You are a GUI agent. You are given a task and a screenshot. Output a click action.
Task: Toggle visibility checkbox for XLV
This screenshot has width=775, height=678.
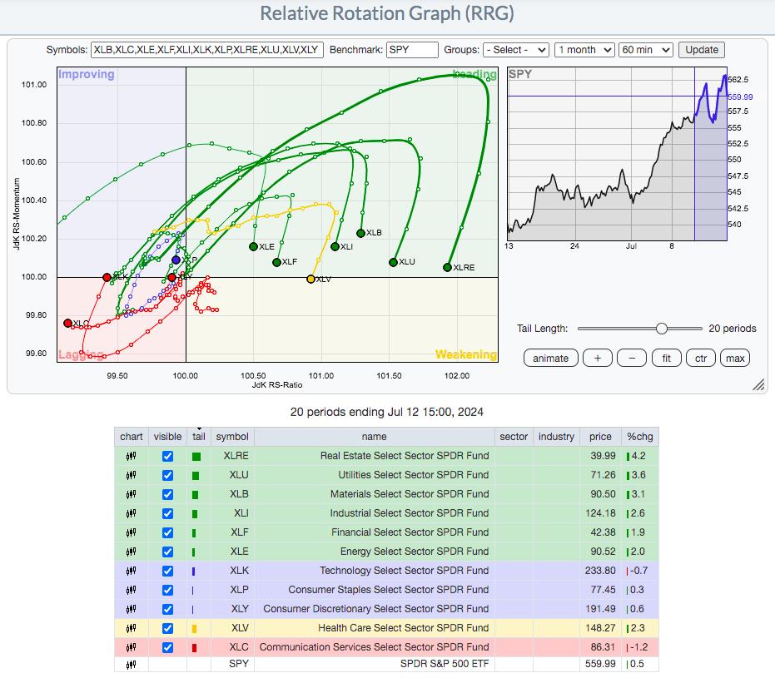[168, 628]
